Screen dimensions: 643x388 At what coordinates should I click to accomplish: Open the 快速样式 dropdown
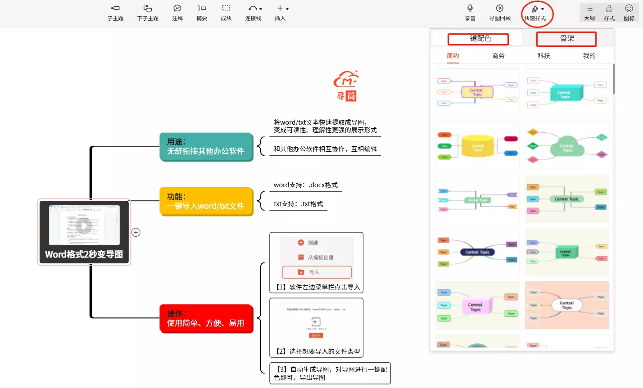tap(542, 9)
